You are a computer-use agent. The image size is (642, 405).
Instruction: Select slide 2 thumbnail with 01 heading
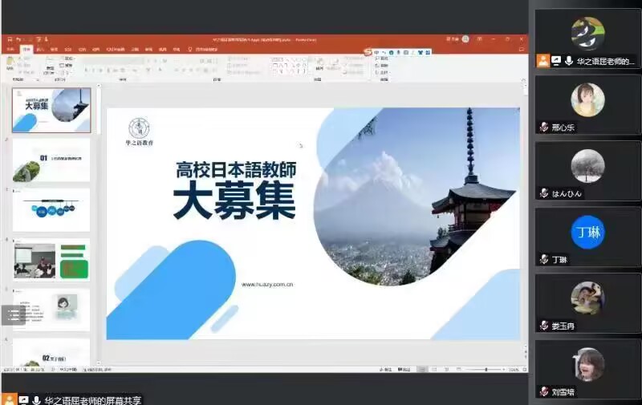coord(51,160)
